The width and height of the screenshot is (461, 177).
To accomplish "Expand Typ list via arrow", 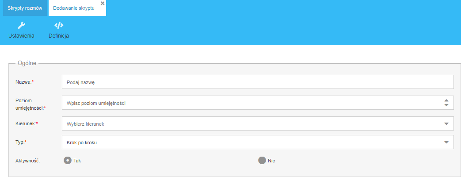I will pyautogui.click(x=446, y=142).
